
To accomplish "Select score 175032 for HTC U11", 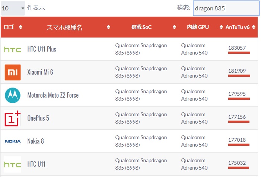I will 237,163.
